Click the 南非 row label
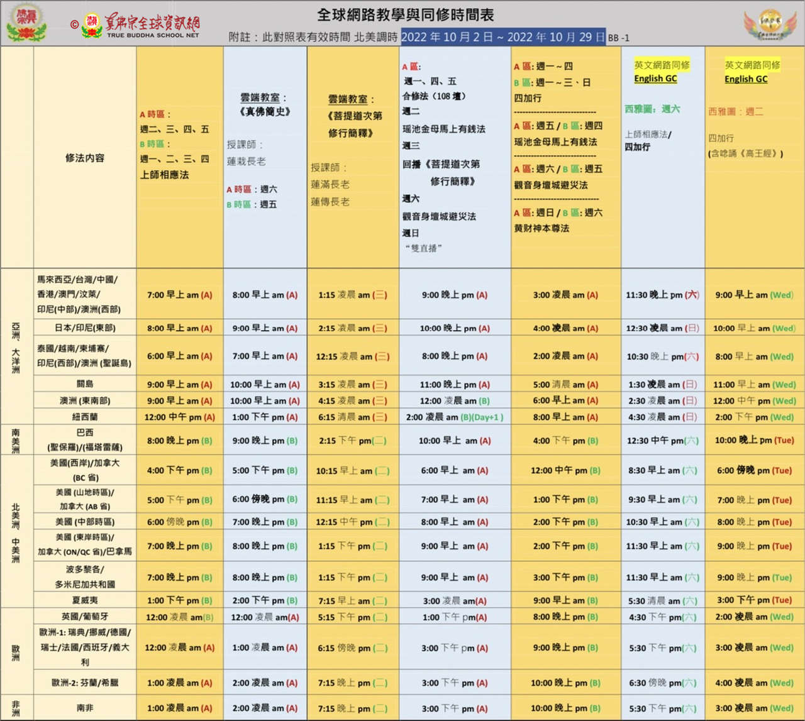805x721 pixels. (x=85, y=708)
